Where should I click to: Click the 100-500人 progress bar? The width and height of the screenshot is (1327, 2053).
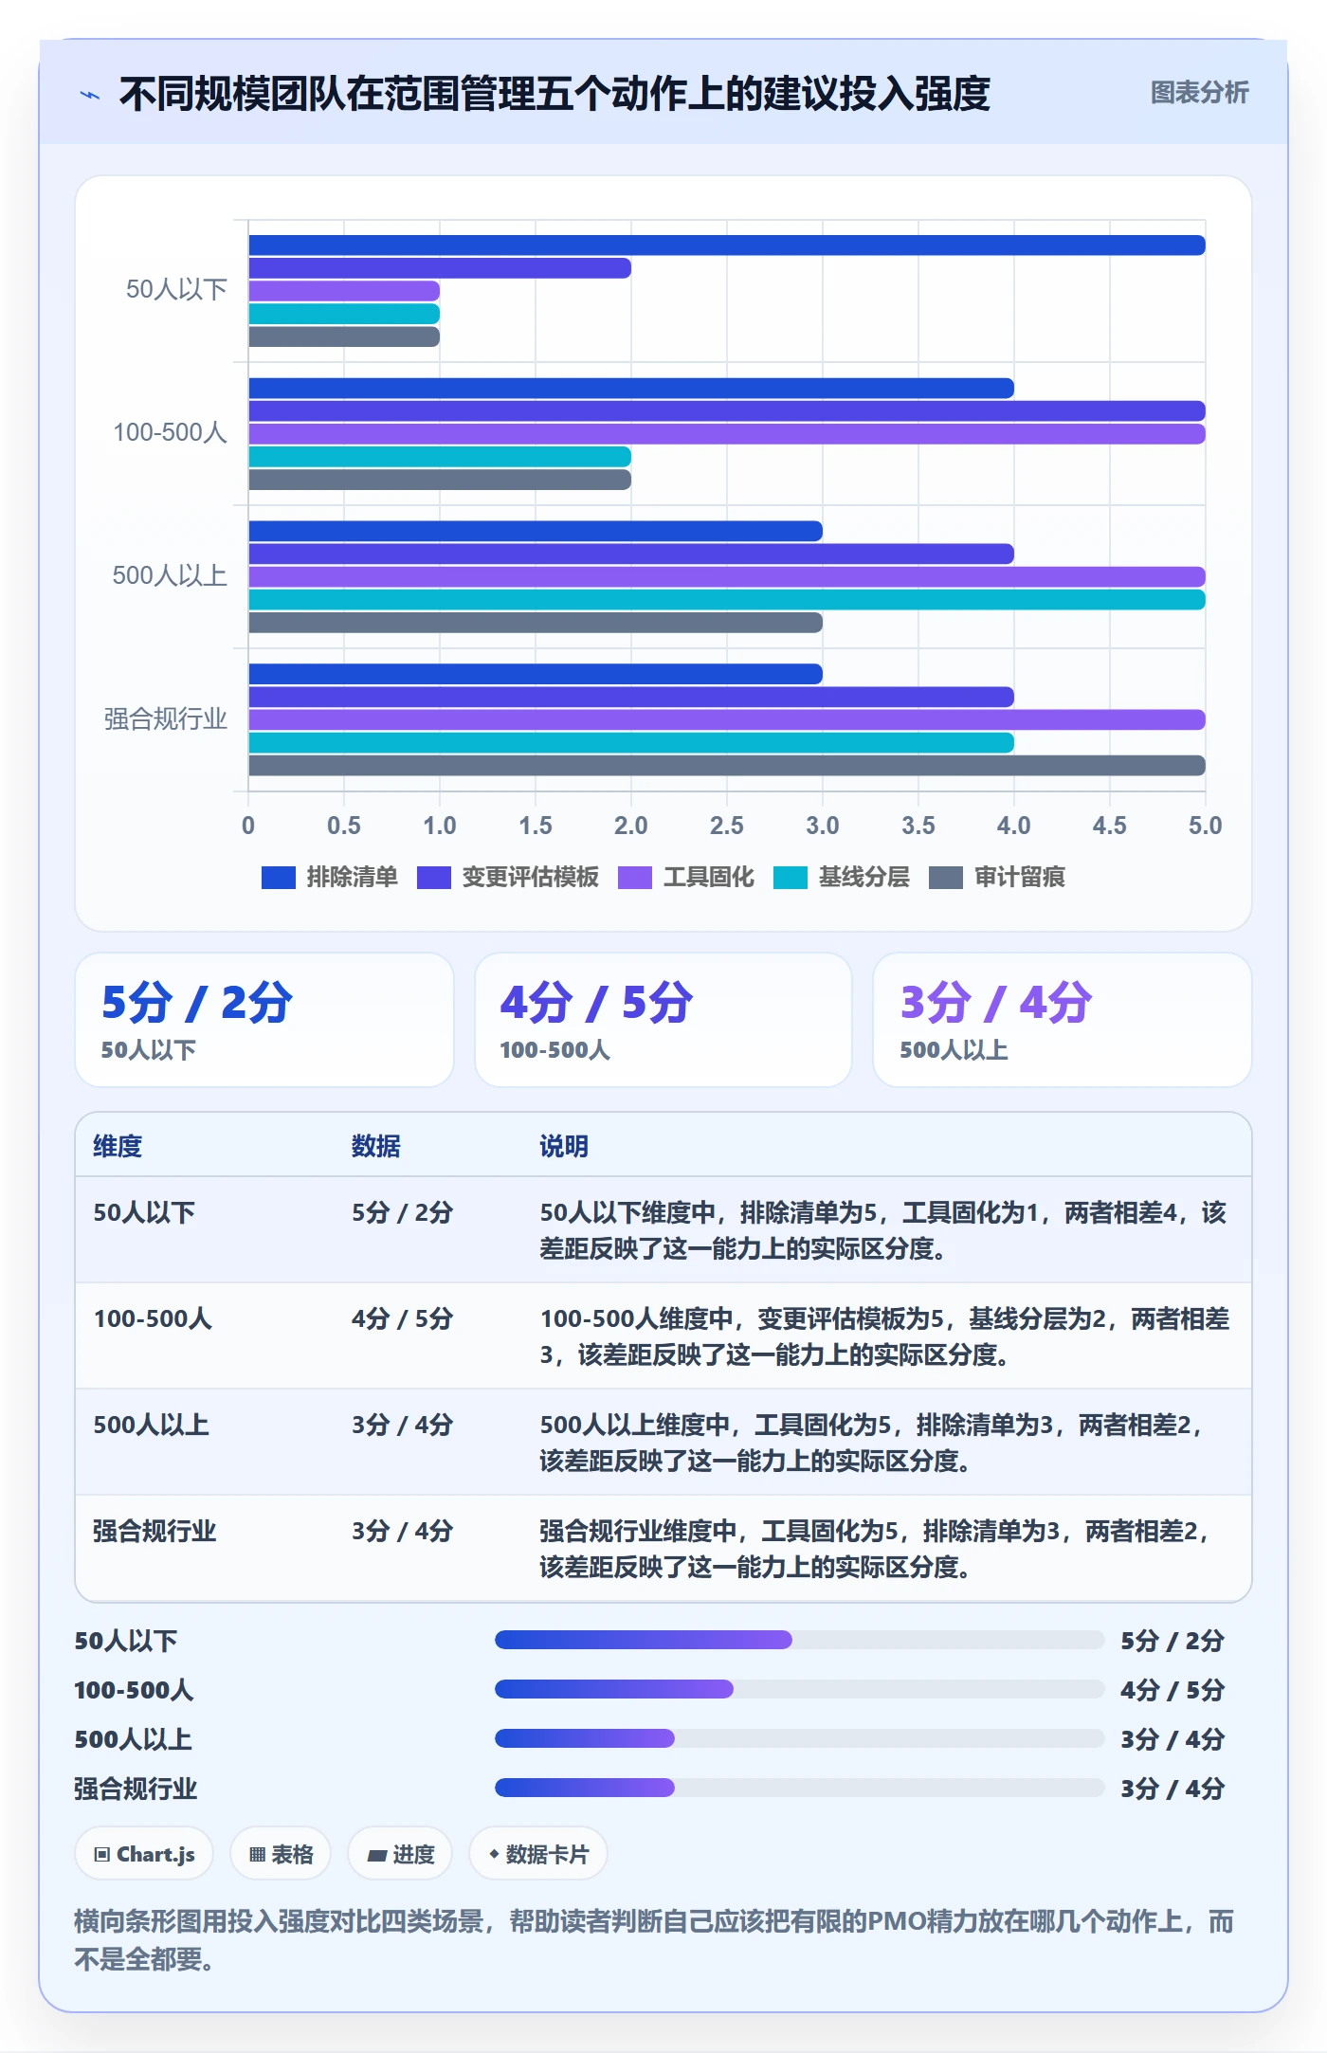[800, 1689]
